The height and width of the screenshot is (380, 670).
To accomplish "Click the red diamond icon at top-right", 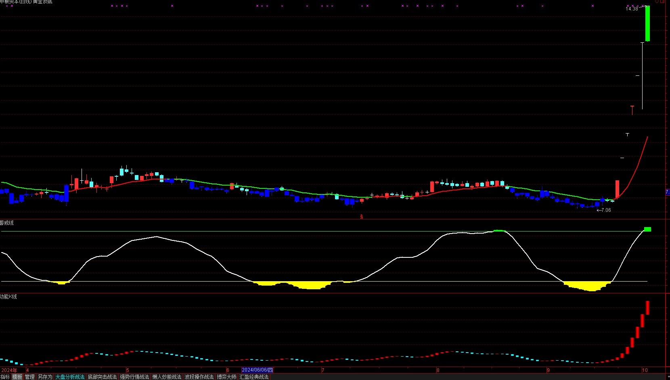I will 657,1.
